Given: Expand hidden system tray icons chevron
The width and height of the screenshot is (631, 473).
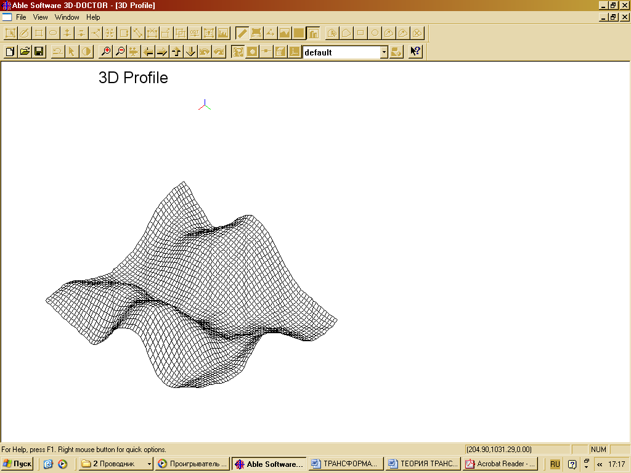Looking at the screenshot, I should point(600,464).
